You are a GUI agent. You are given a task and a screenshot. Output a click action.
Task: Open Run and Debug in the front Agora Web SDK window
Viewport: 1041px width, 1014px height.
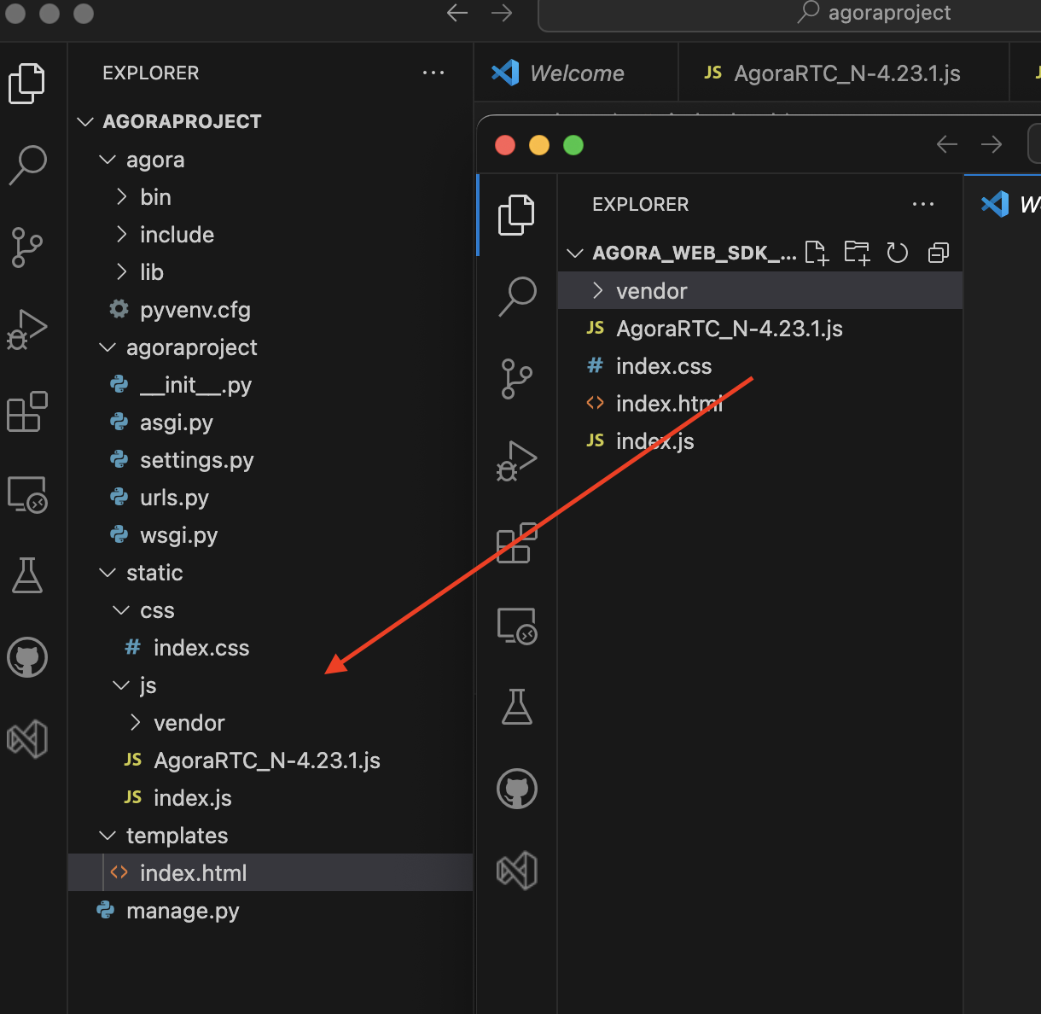tap(517, 461)
